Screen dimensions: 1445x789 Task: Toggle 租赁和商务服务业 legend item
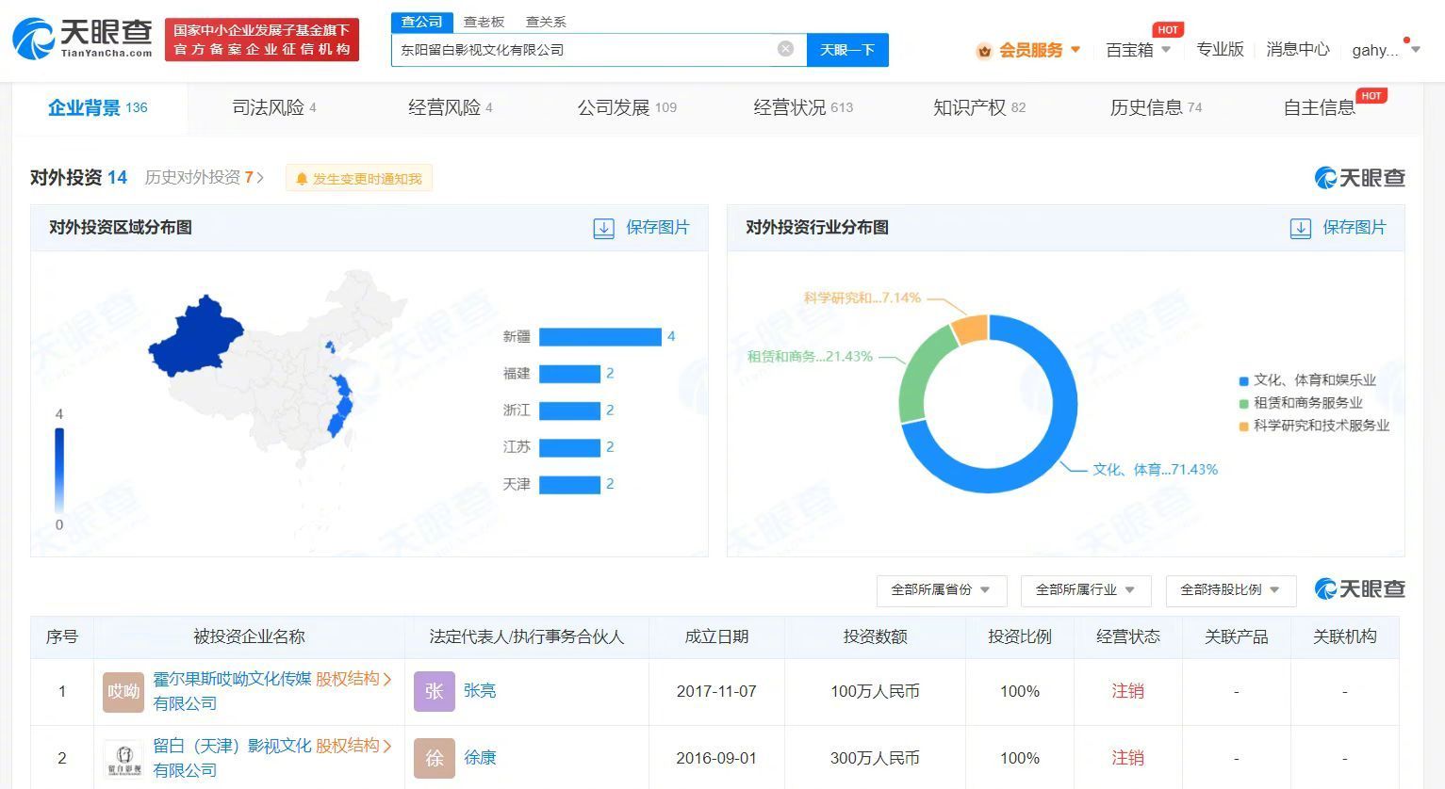pos(1300,403)
